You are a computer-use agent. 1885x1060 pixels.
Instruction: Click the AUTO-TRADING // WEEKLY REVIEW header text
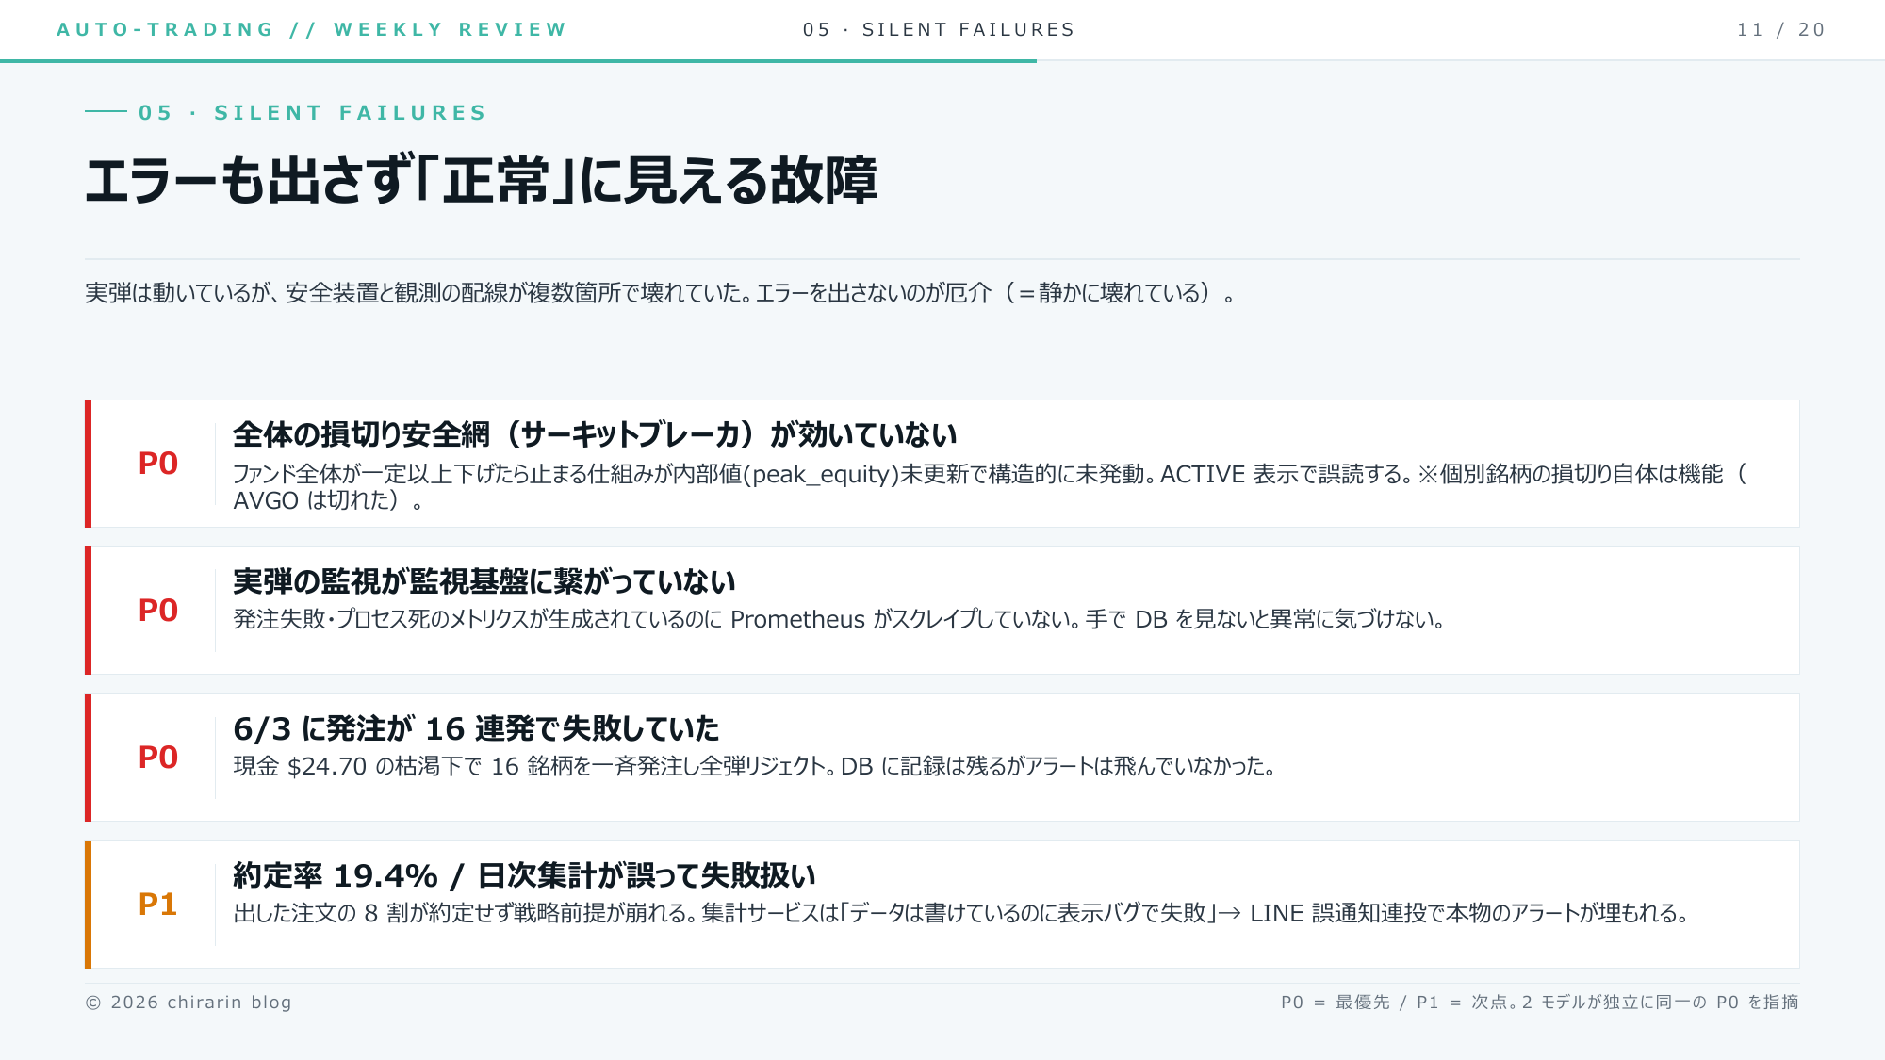(311, 29)
